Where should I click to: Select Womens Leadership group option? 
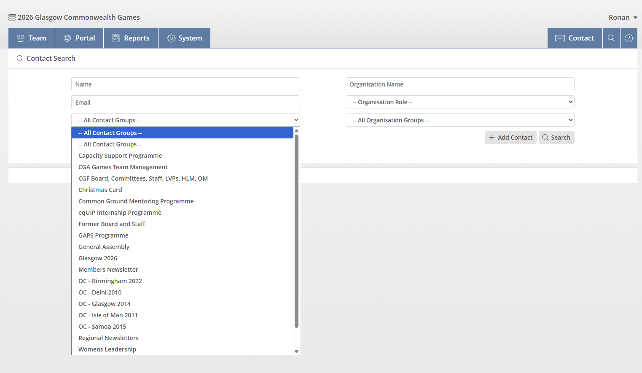pos(107,349)
